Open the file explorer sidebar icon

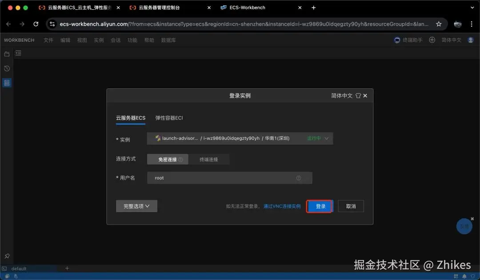coord(7,54)
